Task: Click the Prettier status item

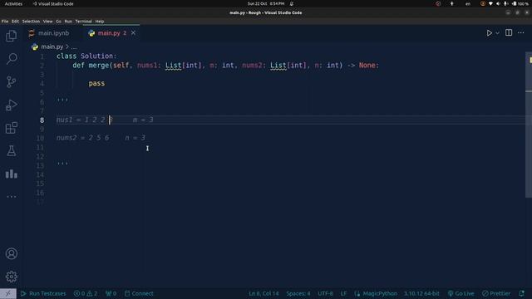Action: [x=496, y=293]
